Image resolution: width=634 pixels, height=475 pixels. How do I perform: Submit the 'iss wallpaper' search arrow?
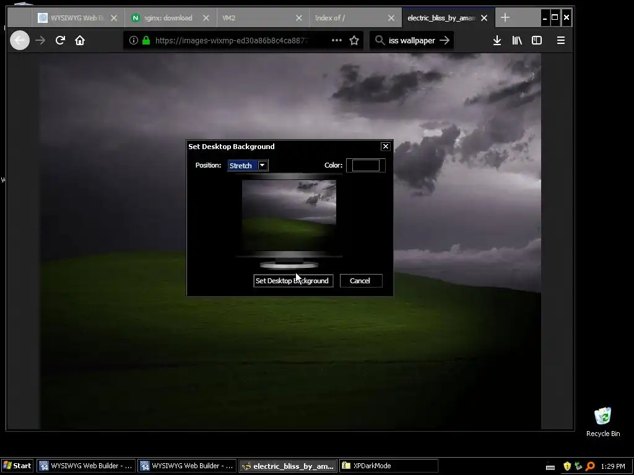[445, 40]
